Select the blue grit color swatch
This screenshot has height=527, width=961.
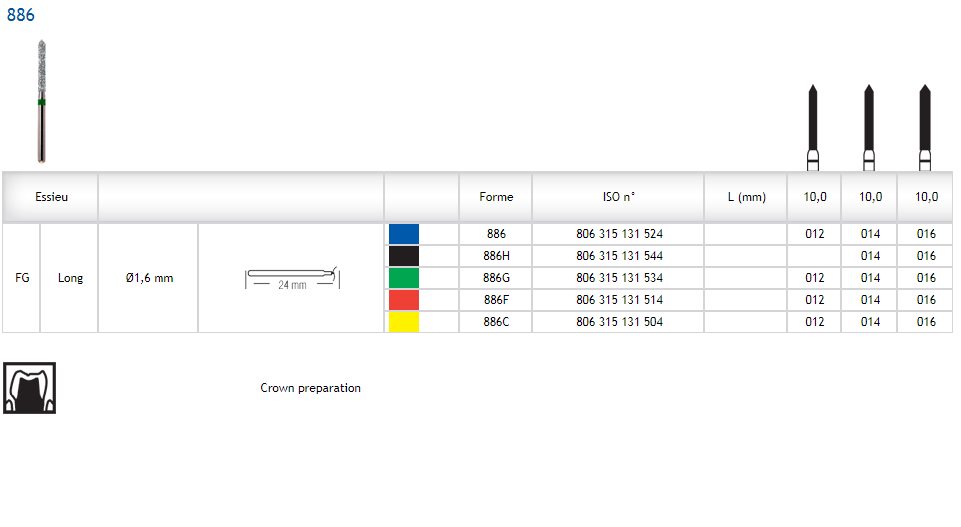pyautogui.click(x=404, y=234)
